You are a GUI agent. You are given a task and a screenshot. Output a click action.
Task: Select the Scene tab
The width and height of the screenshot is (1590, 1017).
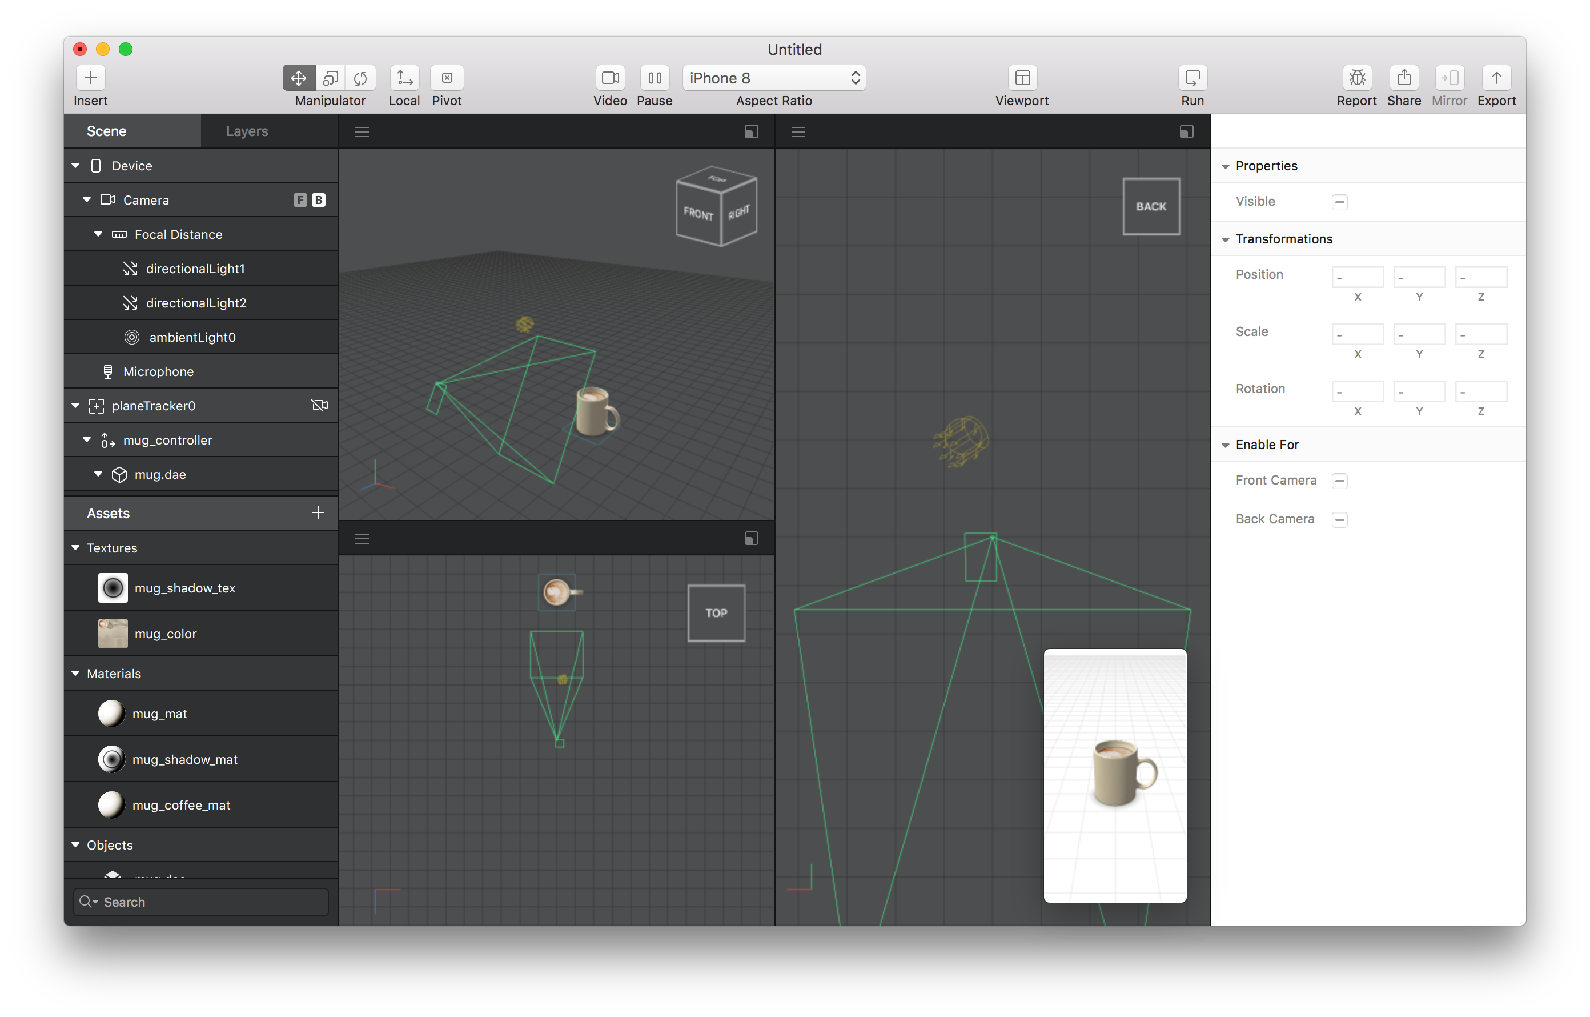click(x=106, y=130)
